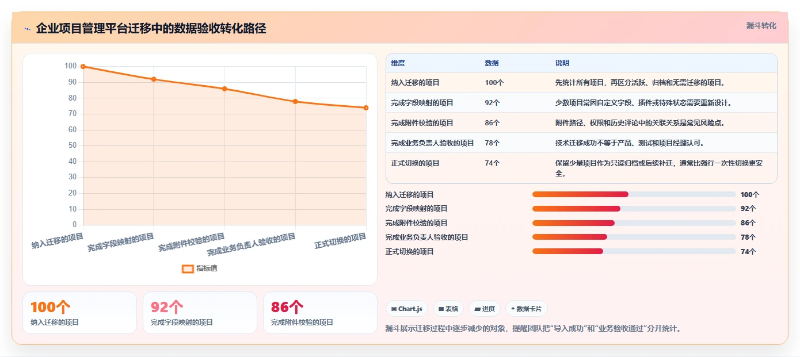Click the 指标值 legend label text
Screen dimensions: 800x357
[207, 268]
